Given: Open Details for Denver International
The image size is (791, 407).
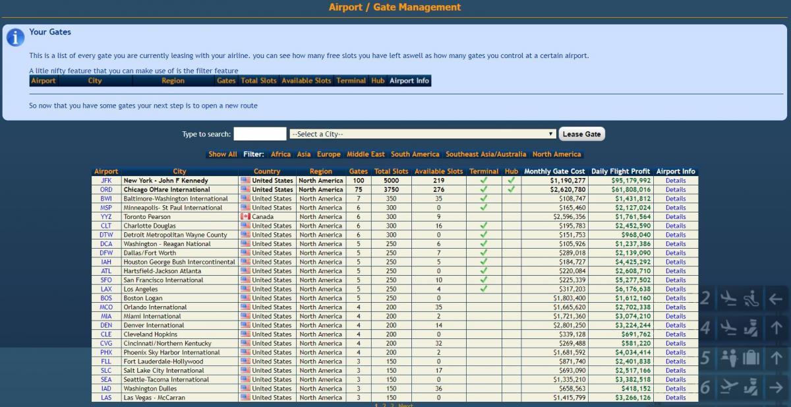Looking at the screenshot, I should [x=676, y=325].
